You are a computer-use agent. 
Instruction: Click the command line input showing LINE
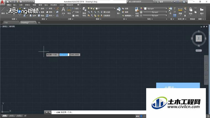(99, 112)
